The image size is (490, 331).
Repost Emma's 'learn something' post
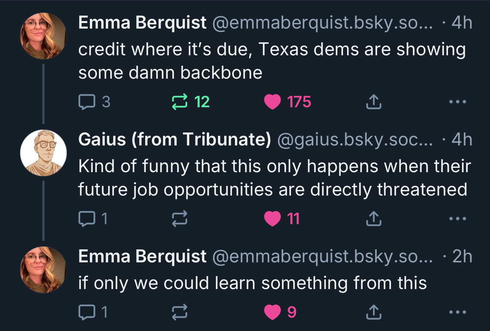click(180, 312)
